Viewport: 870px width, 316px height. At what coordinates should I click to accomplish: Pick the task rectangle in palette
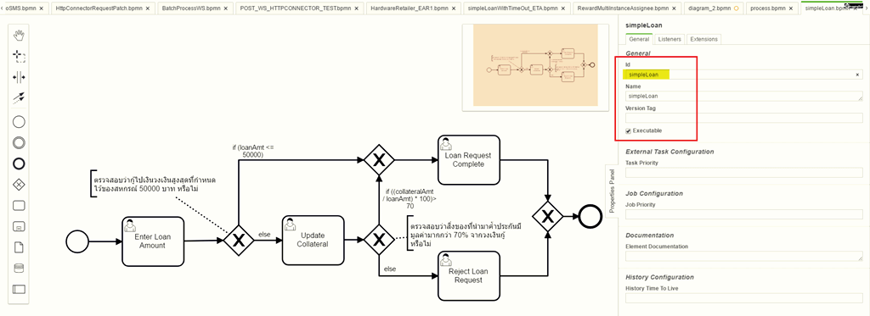[19, 205]
